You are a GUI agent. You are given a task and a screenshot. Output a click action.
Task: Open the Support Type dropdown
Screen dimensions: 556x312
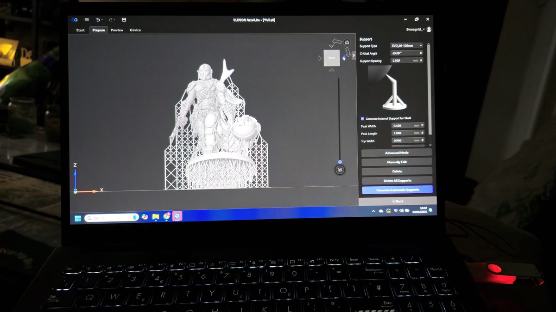(x=407, y=46)
